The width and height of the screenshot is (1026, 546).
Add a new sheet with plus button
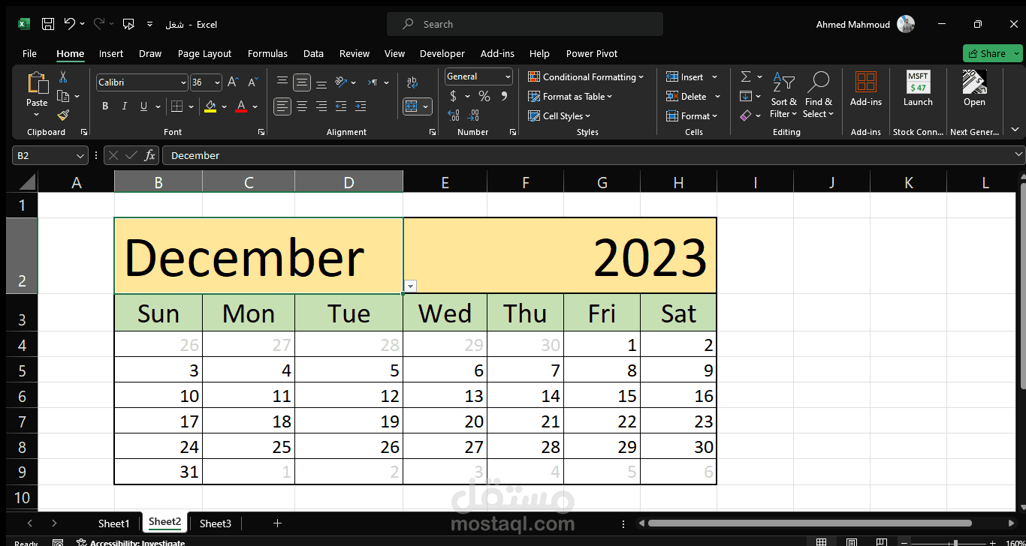(x=277, y=523)
